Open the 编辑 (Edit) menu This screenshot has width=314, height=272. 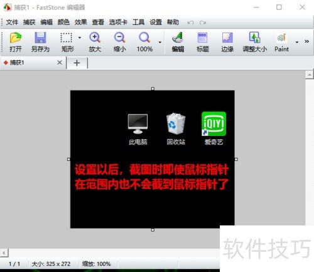[x=46, y=22]
